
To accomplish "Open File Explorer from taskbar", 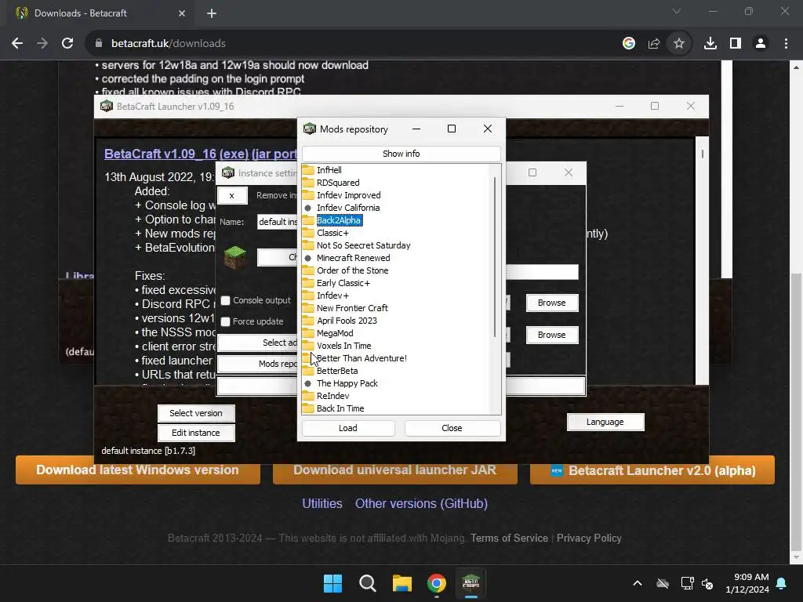I will click(402, 583).
